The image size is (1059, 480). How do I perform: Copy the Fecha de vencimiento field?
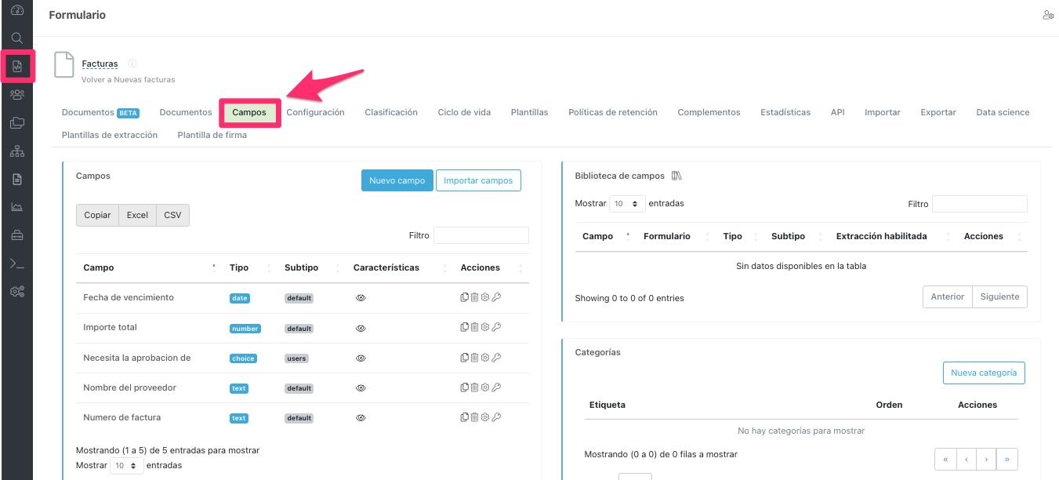point(465,298)
